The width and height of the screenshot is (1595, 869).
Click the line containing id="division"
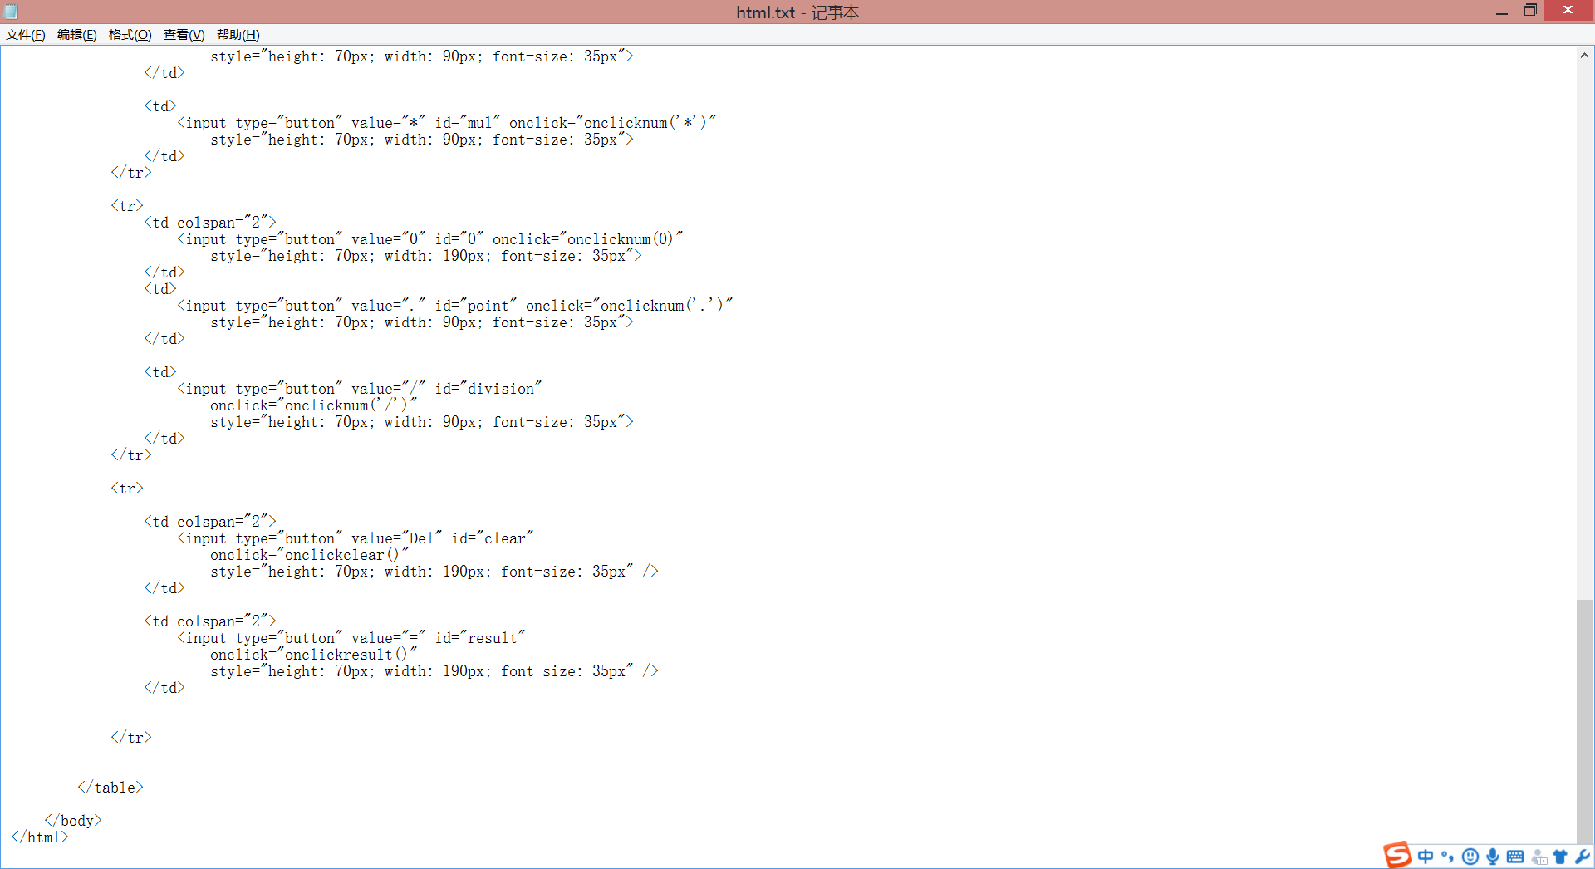359,389
